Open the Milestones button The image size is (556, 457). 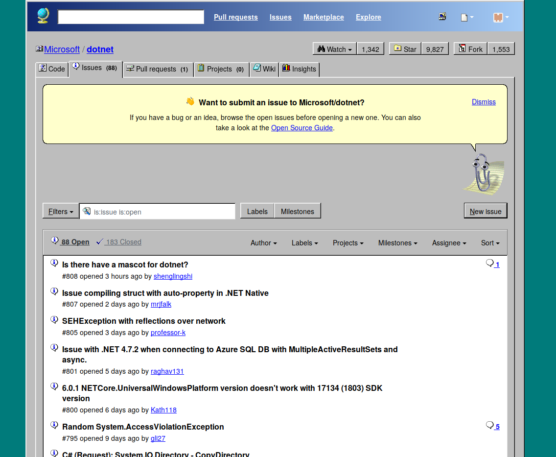(x=298, y=212)
